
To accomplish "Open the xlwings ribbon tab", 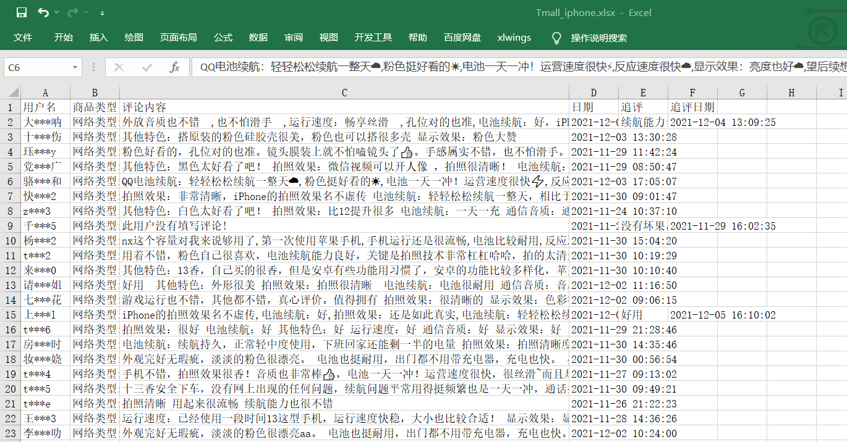I will [514, 38].
